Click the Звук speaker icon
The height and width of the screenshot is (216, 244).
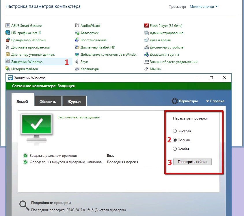[x=77, y=62]
